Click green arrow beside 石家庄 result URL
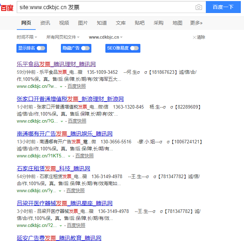 (60, 191)
